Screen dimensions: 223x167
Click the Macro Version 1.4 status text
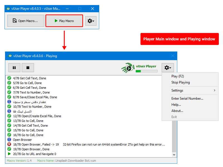click(19, 161)
